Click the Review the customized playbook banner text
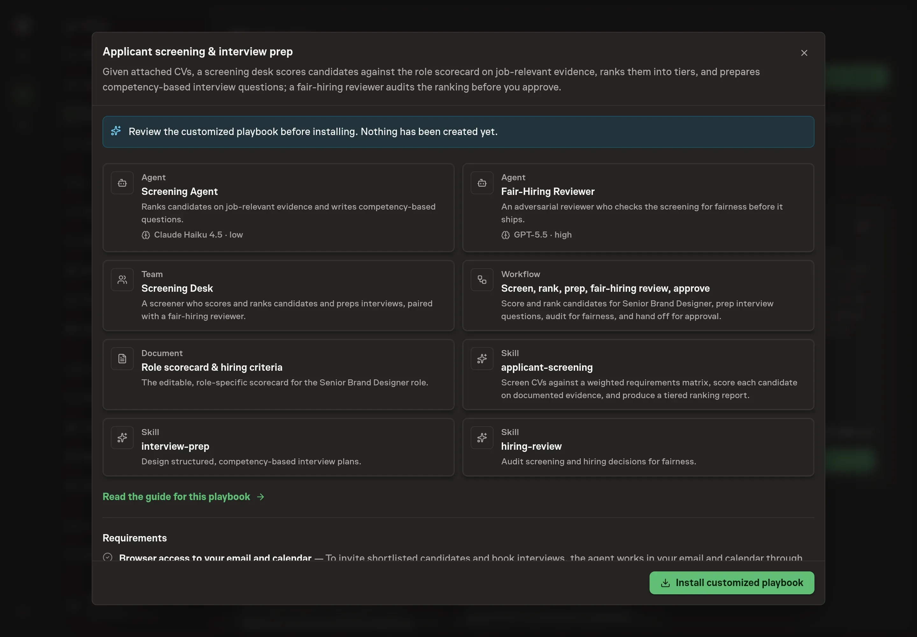This screenshot has height=637, width=917. coord(313,132)
